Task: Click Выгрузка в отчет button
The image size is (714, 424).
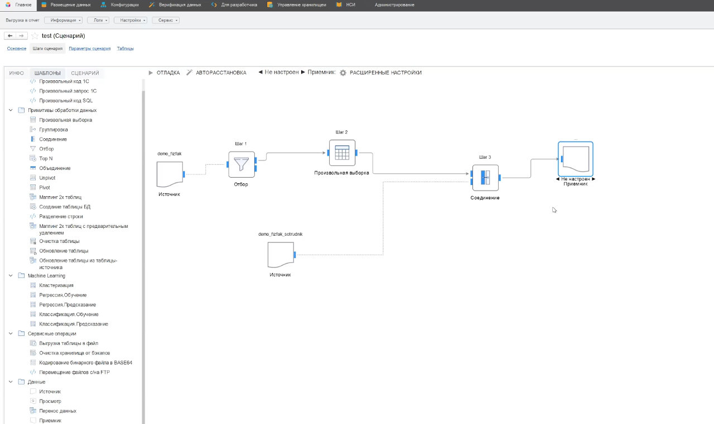Action: coord(22,20)
